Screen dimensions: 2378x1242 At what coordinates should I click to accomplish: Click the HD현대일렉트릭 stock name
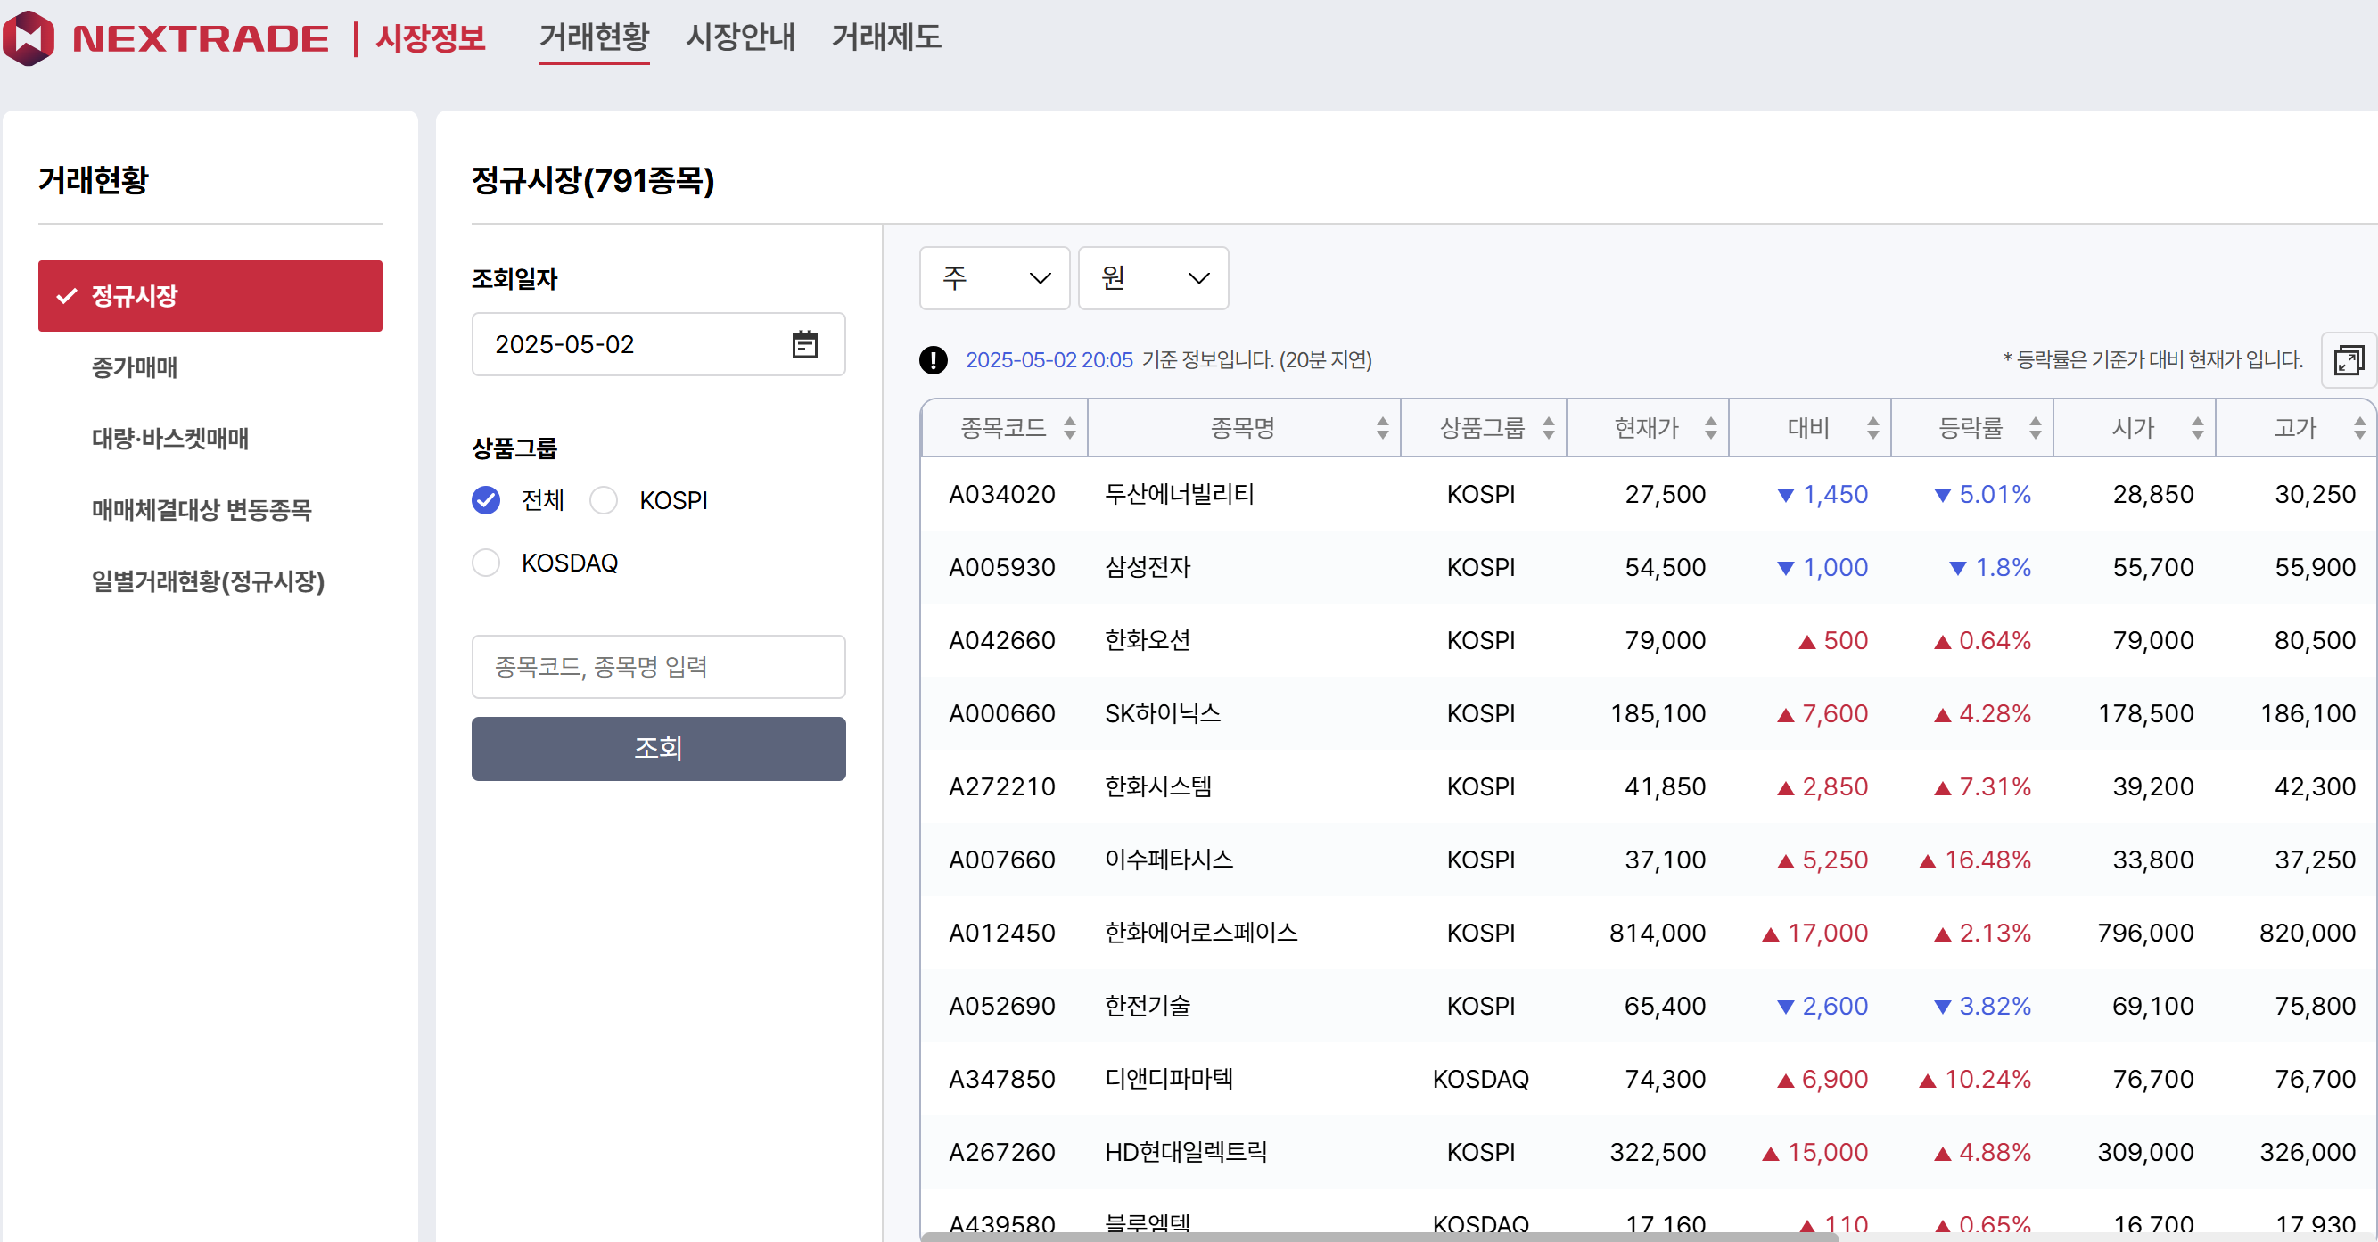(x=1185, y=1152)
